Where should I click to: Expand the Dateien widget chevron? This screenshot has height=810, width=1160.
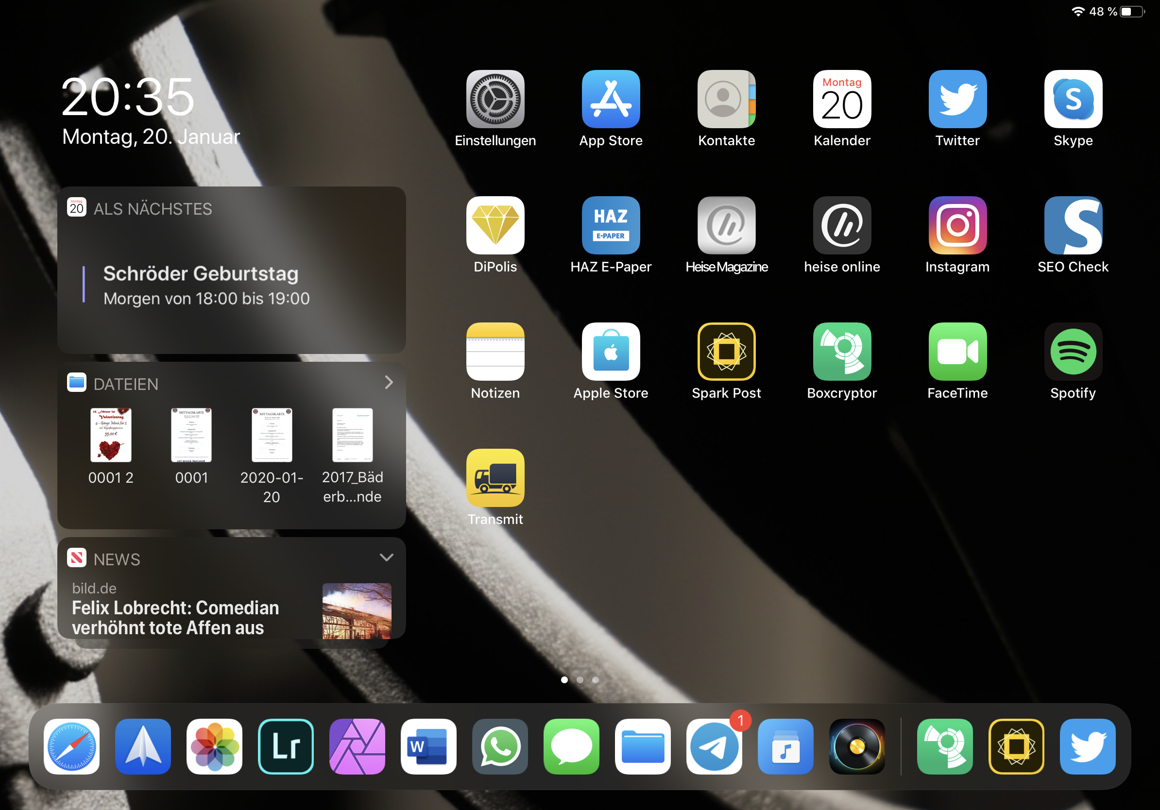coord(389,382)
